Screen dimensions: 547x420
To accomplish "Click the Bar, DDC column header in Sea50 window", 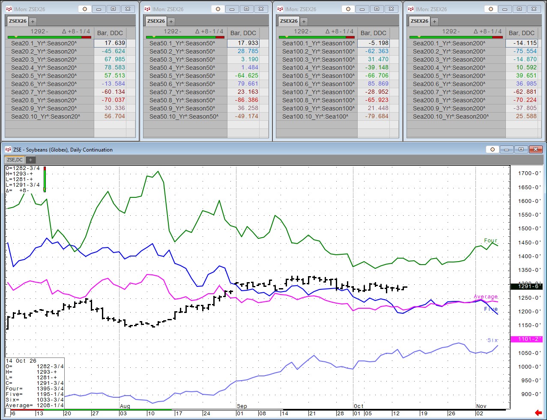I will click(243, 33).
